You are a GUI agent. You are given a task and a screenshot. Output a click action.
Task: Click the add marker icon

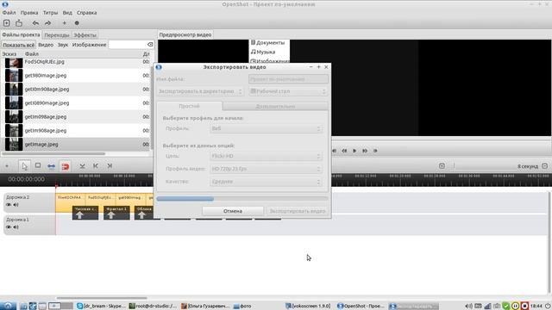(82, 166)
